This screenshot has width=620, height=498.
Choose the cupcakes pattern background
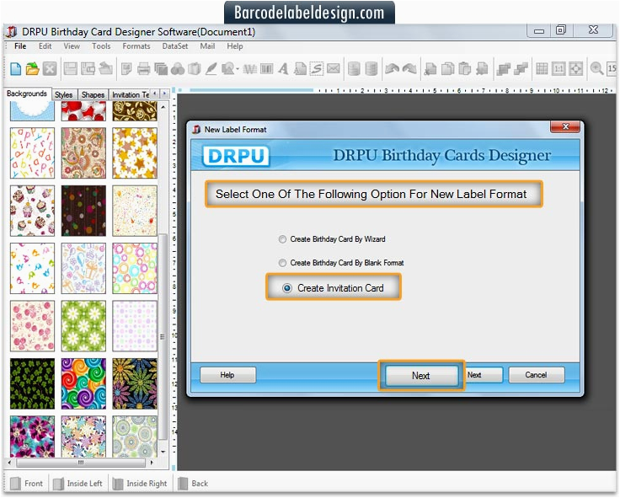[32, 211]
